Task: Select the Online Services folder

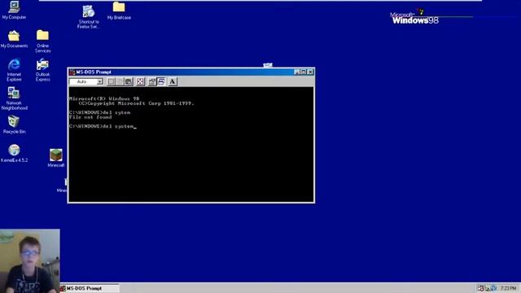Action: 43,42
